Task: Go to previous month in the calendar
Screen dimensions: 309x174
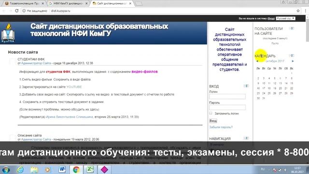Action: point(257,61)
